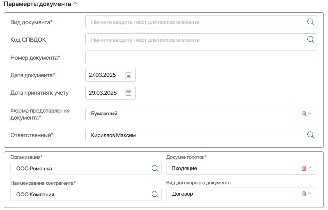Expand Вид договорного документа dropdown

310,194
